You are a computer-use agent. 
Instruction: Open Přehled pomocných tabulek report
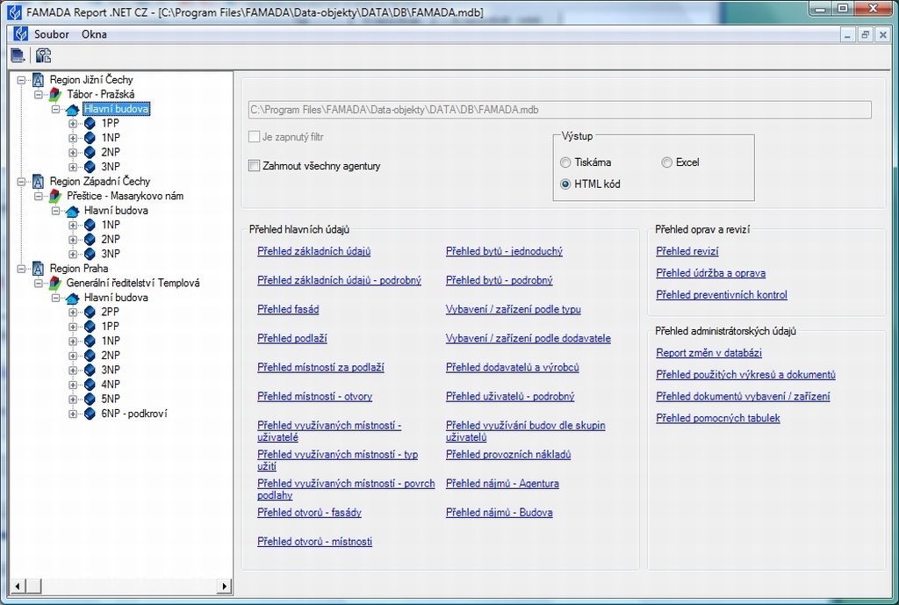tap(718, 418)
